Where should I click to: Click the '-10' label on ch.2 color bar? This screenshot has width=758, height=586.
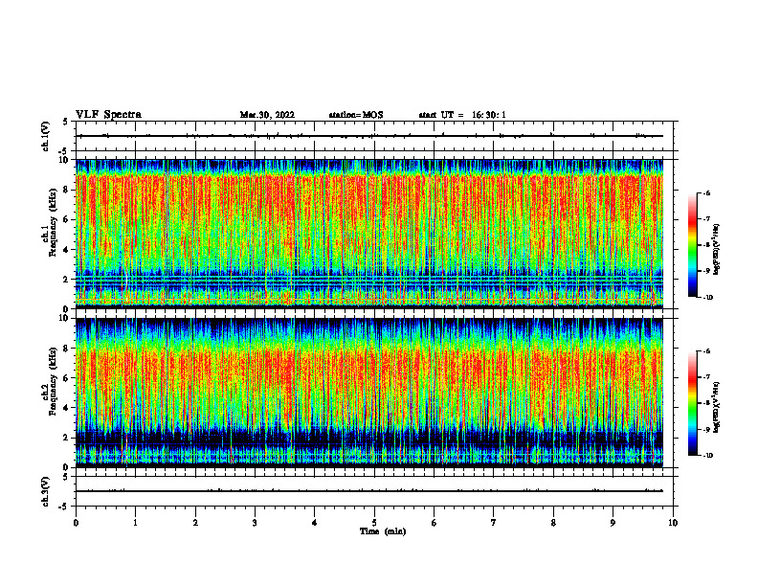click(x=707, y=456)
